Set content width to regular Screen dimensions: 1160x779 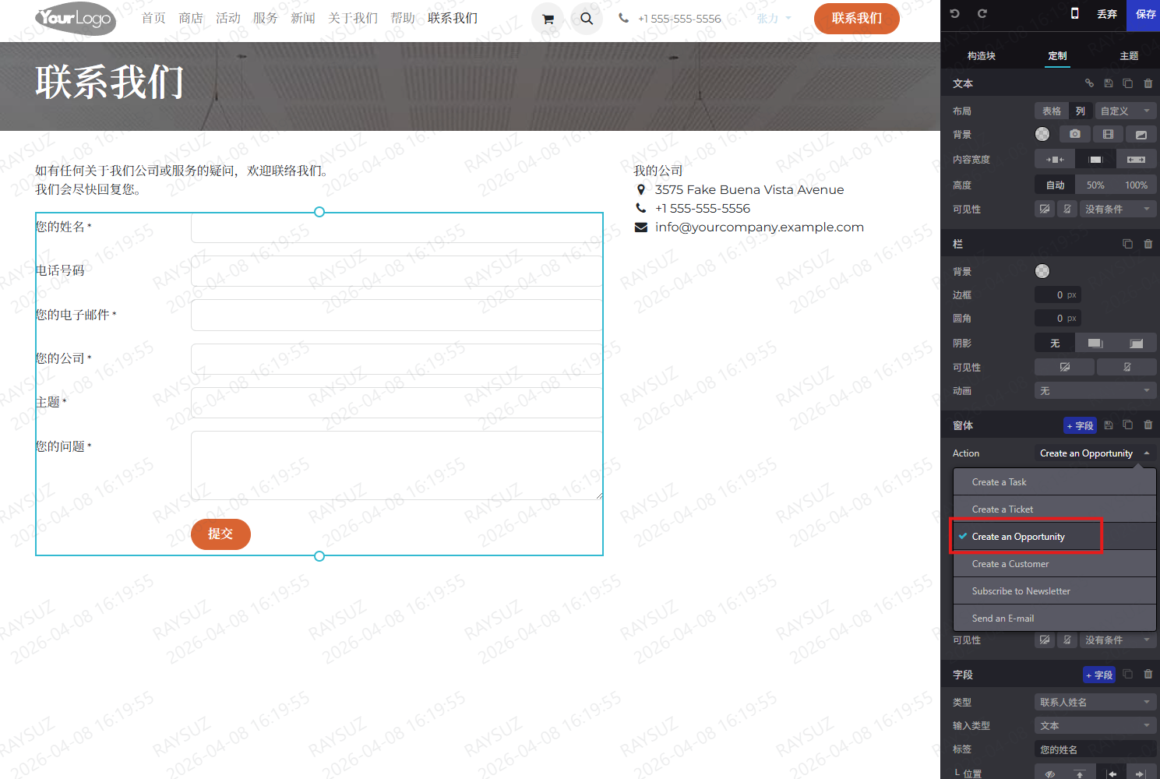coord(1095,160)
